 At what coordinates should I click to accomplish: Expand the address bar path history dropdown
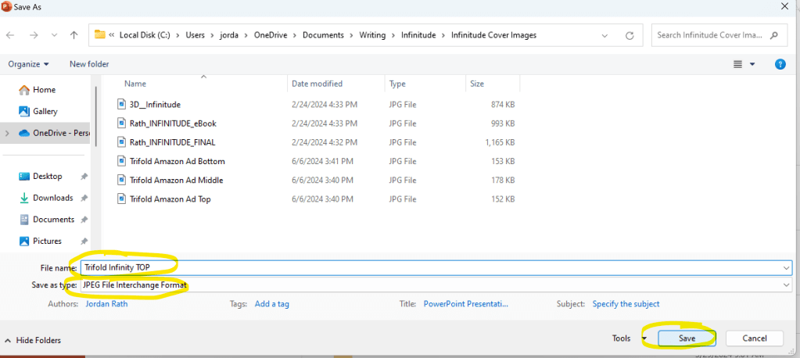point(604,35)
